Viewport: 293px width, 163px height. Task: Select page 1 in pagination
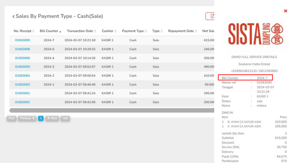pyautogui.click(x=41, y=118)
